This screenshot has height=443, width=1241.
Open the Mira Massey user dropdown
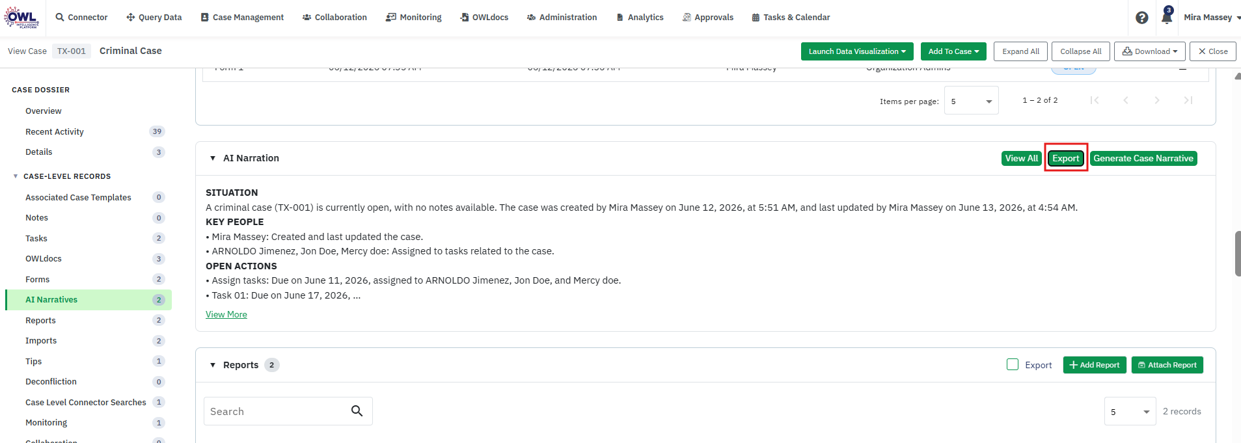[1212, 18]
